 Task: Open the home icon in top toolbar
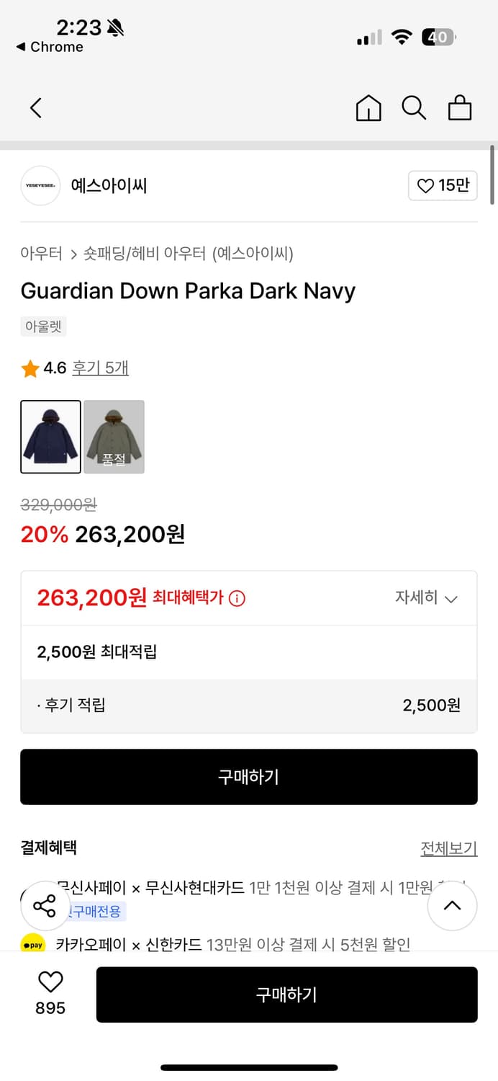(368, 107)
